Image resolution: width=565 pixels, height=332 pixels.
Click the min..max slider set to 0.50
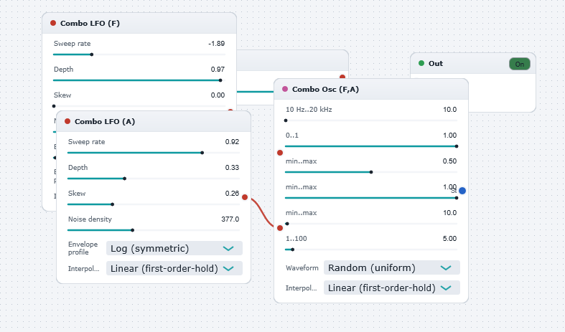tap(371, 172)
